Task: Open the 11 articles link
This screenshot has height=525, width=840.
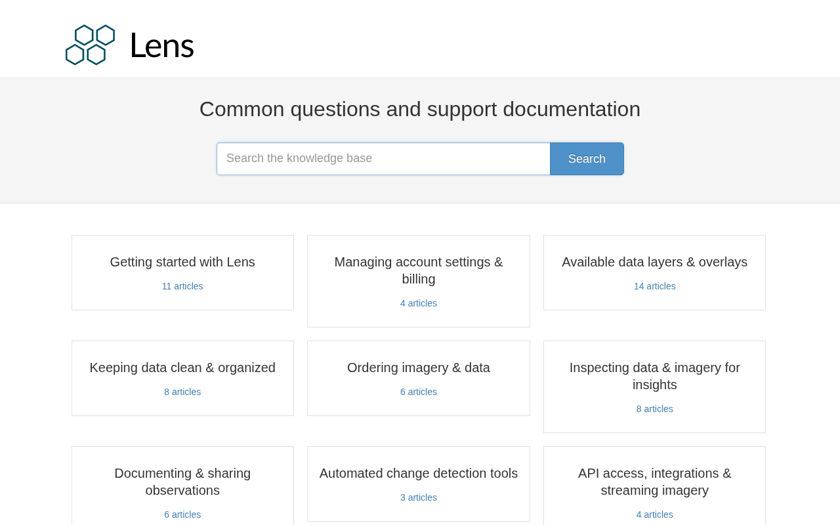Action: click(x=182, y=286)
